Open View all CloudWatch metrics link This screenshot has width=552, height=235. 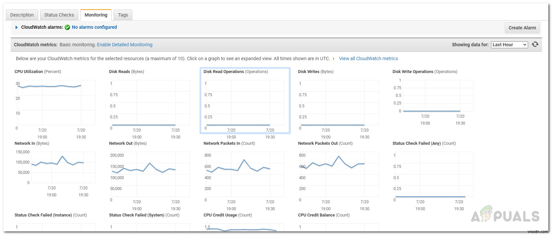click(x=368, y=59)
